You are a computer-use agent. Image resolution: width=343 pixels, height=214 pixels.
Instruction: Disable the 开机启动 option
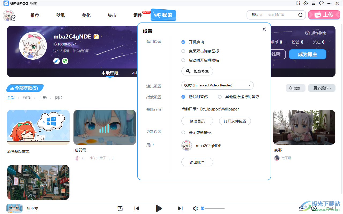tap(183, 42)
